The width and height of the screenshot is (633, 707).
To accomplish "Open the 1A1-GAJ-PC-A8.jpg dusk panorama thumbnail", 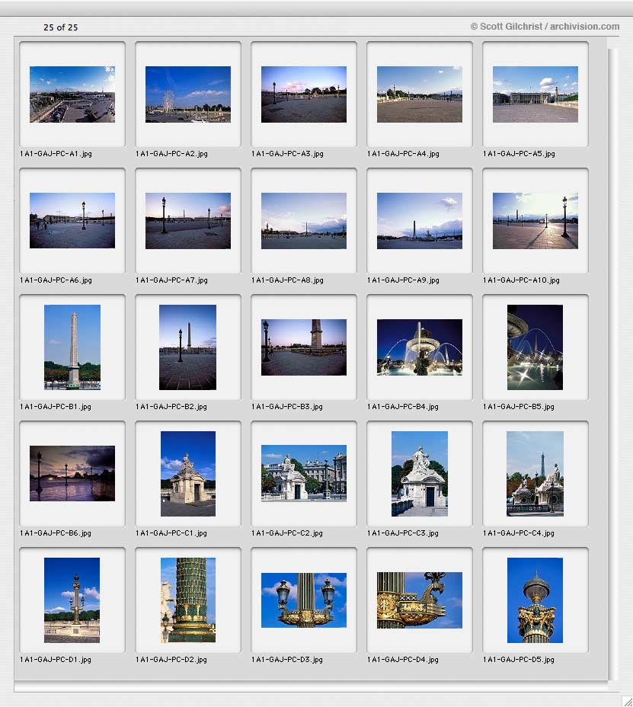I will click(x=304, y=221).
